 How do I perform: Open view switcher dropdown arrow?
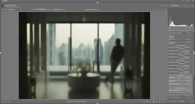192,6
